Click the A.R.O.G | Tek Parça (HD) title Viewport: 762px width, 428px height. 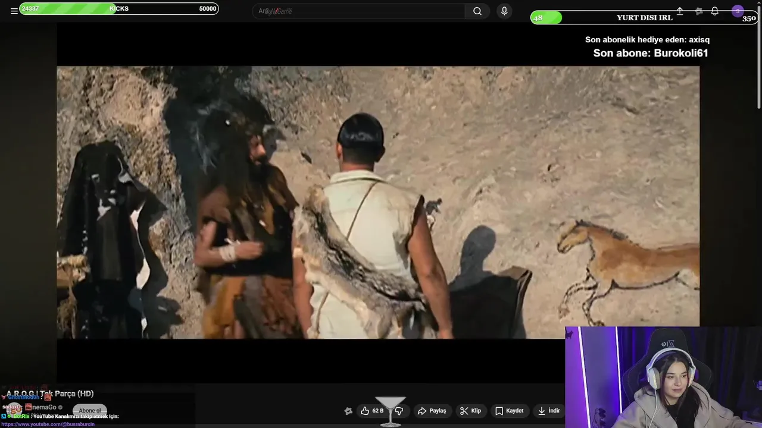click(x=50, y=394)
